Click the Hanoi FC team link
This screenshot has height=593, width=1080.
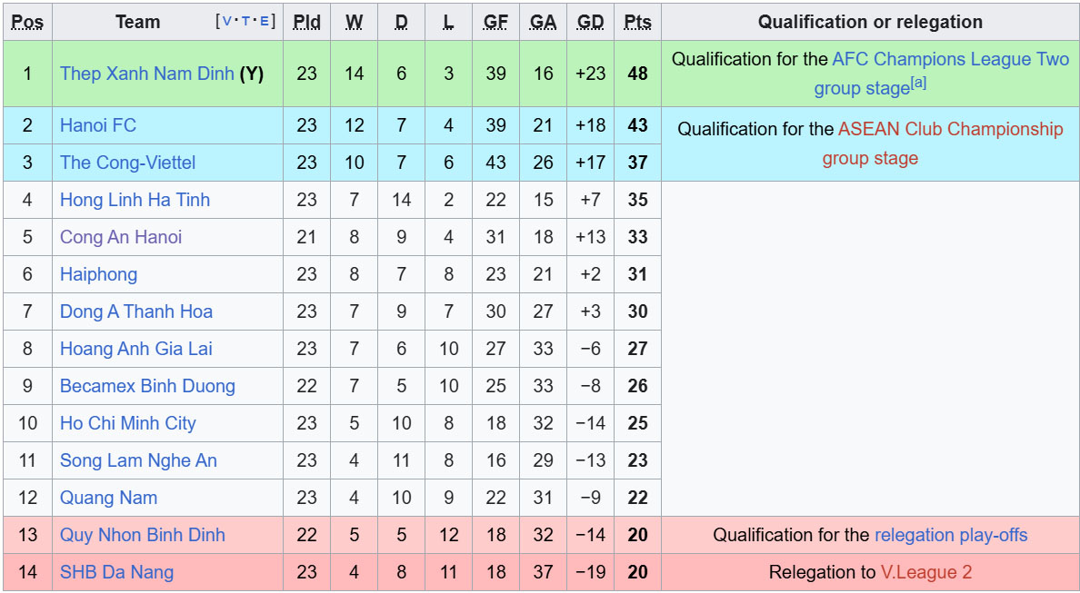pyautogui.click(x=98, y=125)
